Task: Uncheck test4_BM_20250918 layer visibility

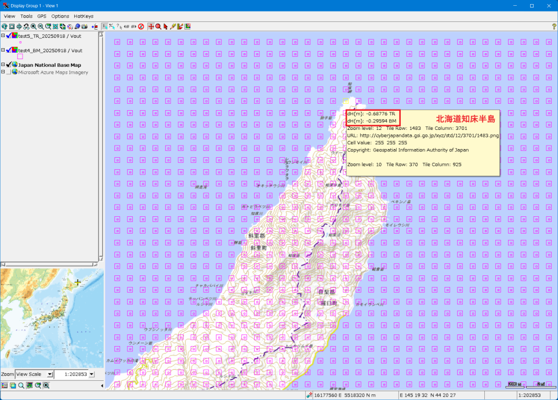Action: 8,50
